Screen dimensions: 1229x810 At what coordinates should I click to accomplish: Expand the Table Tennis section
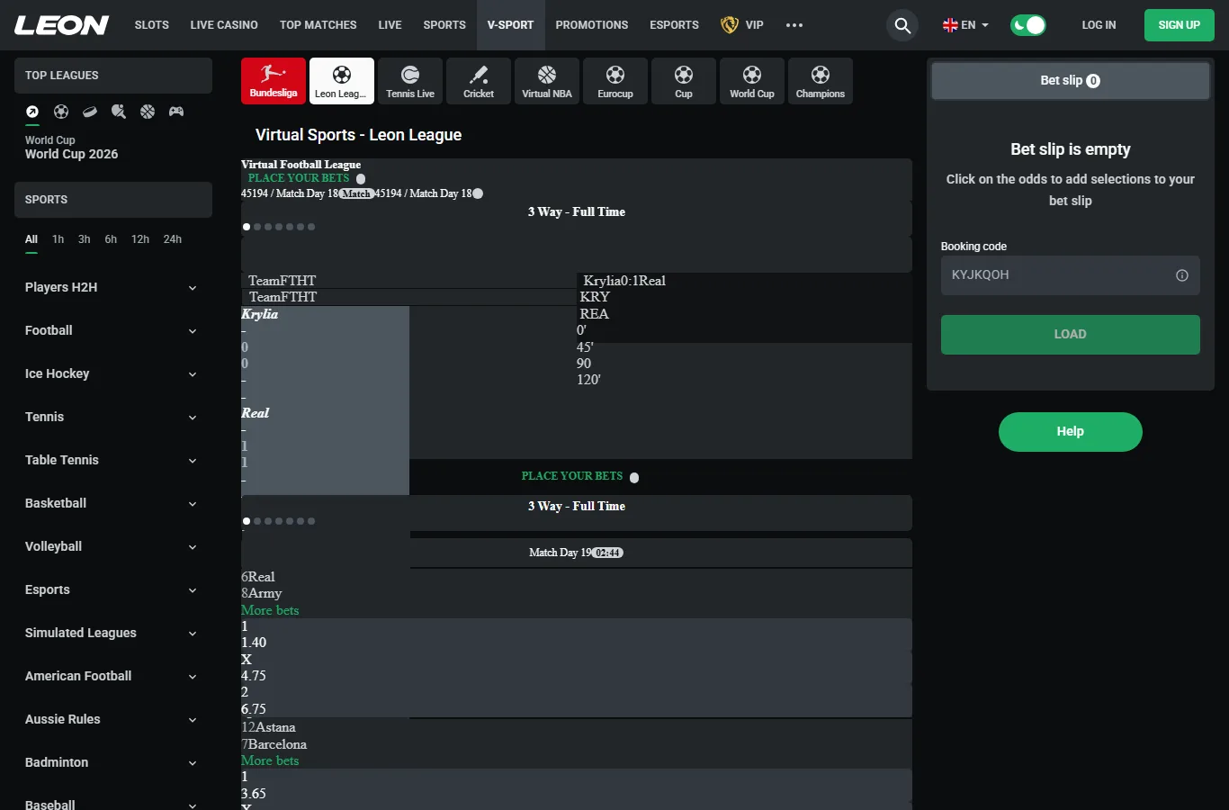113,460
